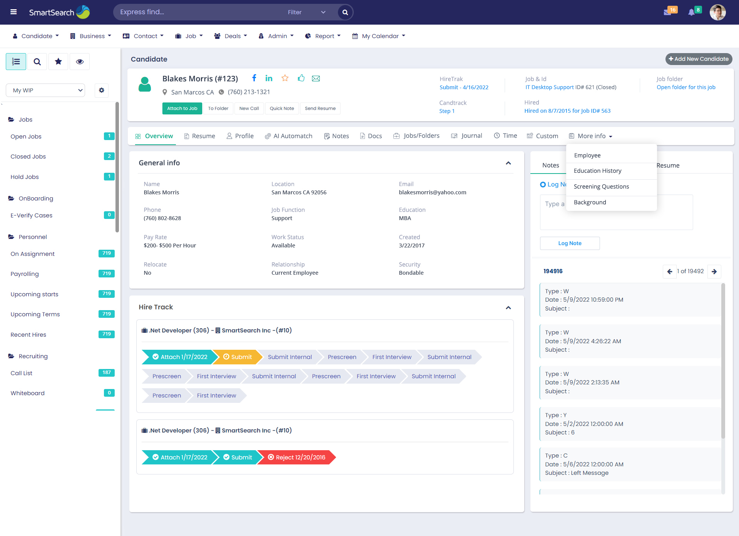
Task: Click the favorite star outline icon
Action: pyautogui.click(x=285, y=78)
